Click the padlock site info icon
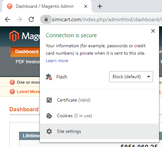This screenshot has height=147, width=162. pos(46,19)
